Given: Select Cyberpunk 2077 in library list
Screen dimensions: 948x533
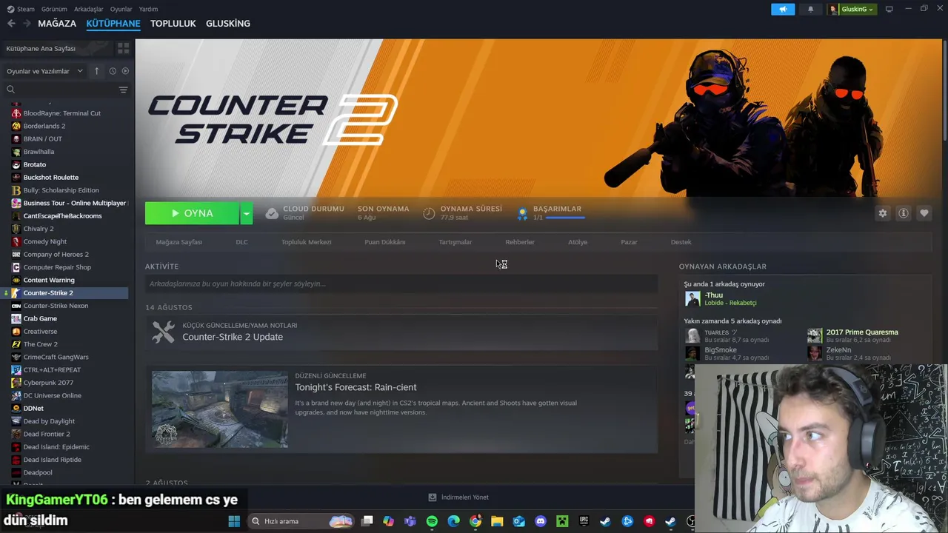Looking at the screenshot, I should click(x=48, y=383).
